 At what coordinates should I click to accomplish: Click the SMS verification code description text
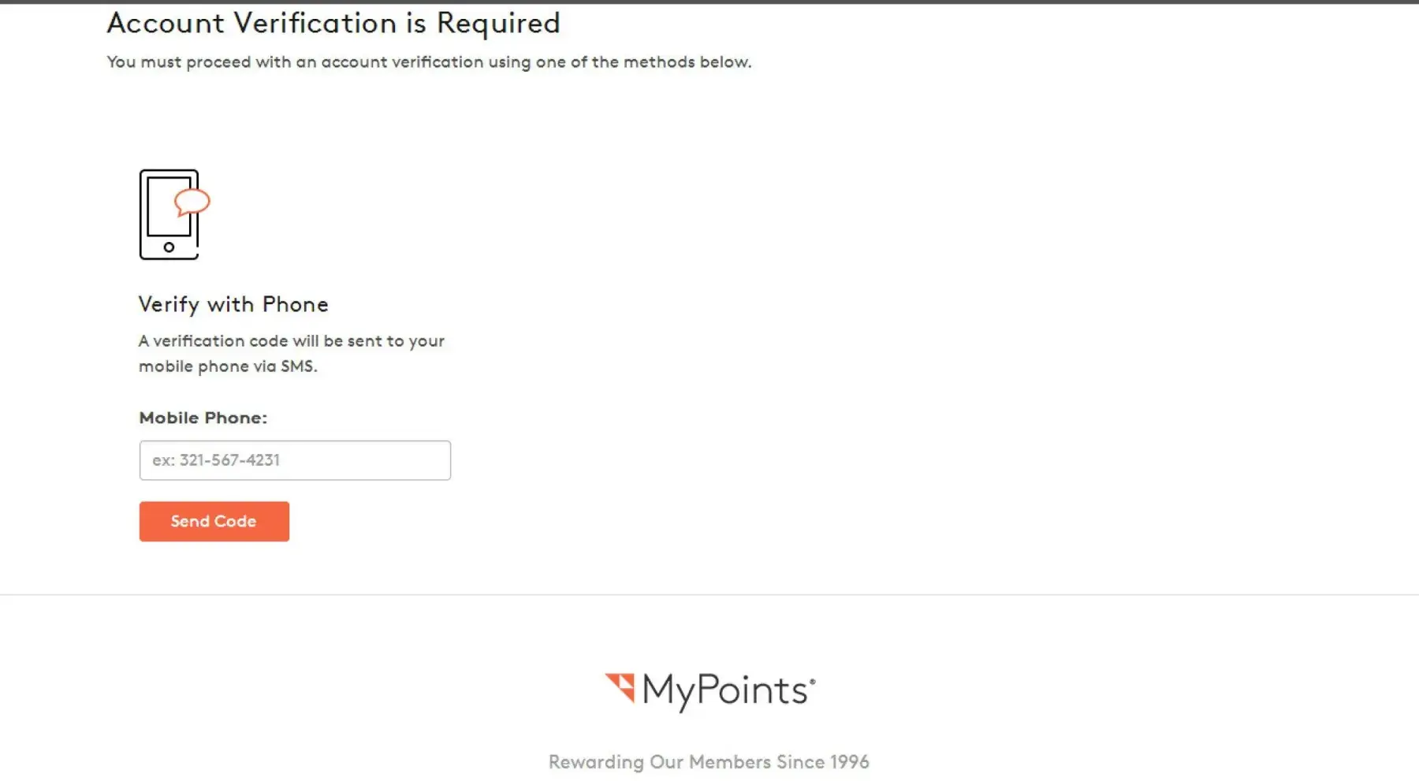click(x=292, y=353)
